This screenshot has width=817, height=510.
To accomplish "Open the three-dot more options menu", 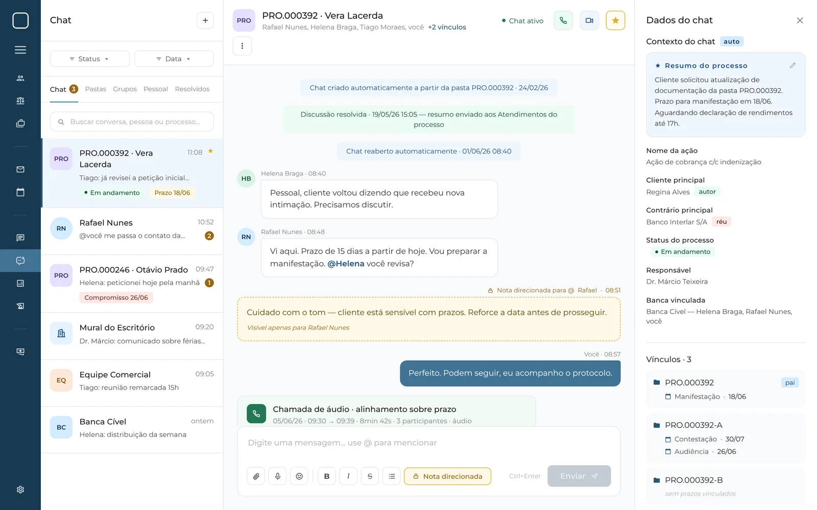I will (242, 46).
